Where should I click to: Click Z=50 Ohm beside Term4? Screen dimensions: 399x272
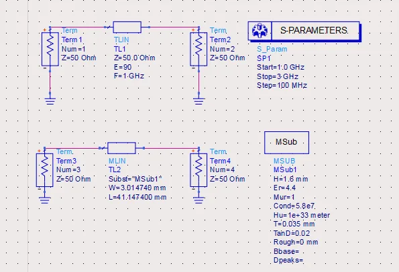[x=227, y=179]
